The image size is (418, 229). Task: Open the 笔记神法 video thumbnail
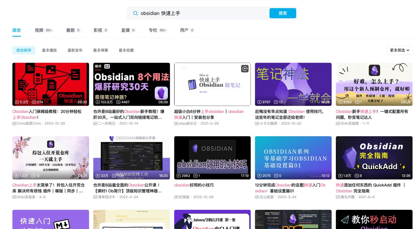pyautogui.click(x=293, y=84)
